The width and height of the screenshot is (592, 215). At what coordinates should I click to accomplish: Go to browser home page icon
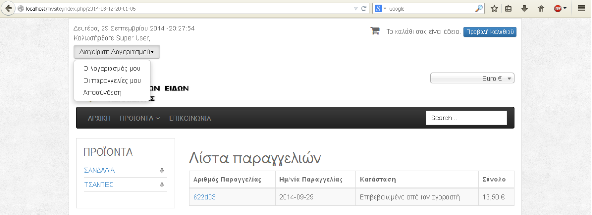[541, 8]
